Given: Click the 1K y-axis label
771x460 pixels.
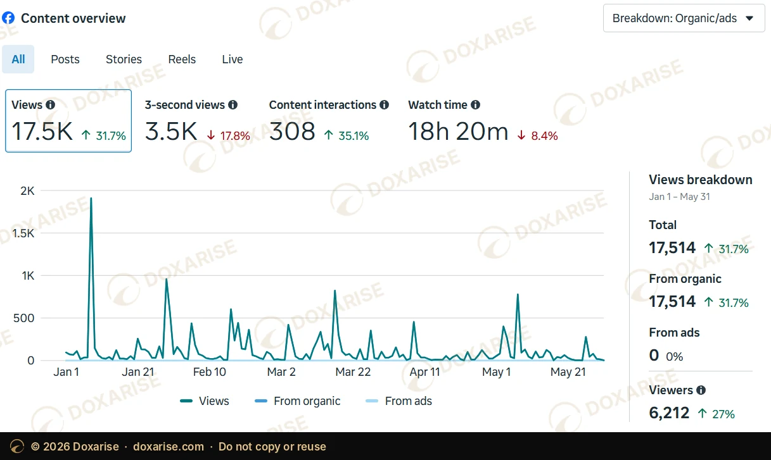Looking at the screenshot, I should pos(27,276).
